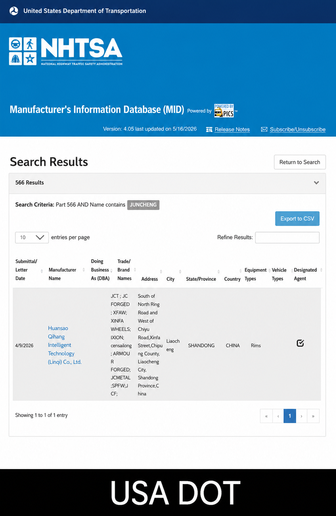
Task: Go to first page with « button
Action: coord(266,416)
